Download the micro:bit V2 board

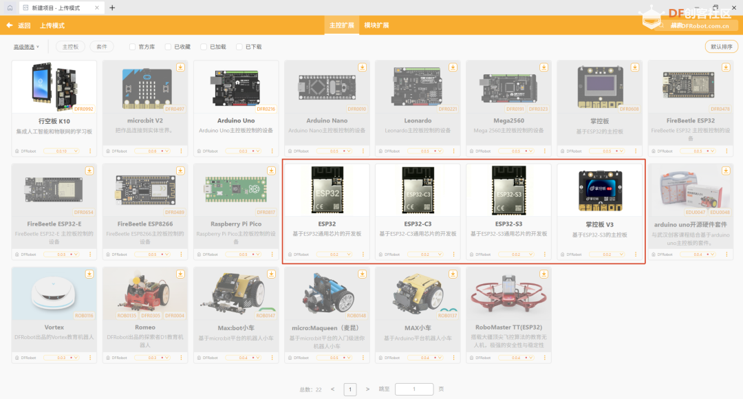(180, 67)
